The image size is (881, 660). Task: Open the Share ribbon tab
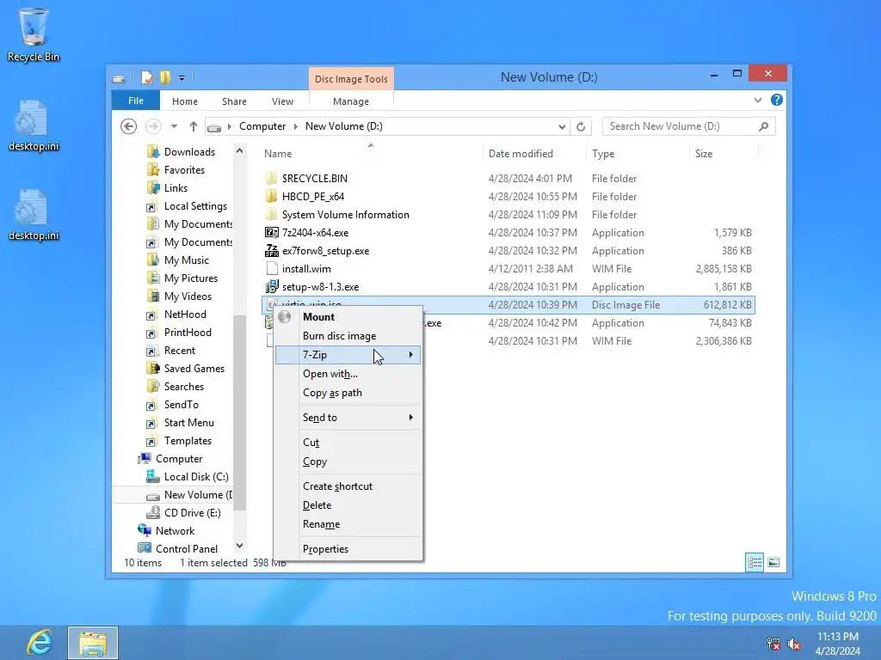[234, 101]
